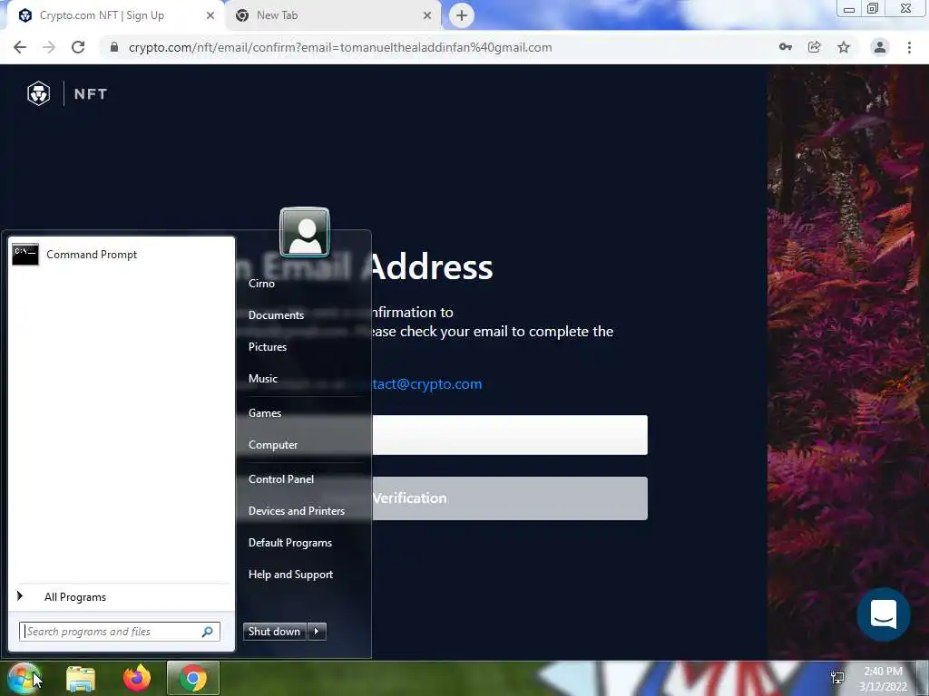Open the Chrome three-dot menu
Image resolution: width=929 pixels, height=696 pixels.
click(909, 47)
